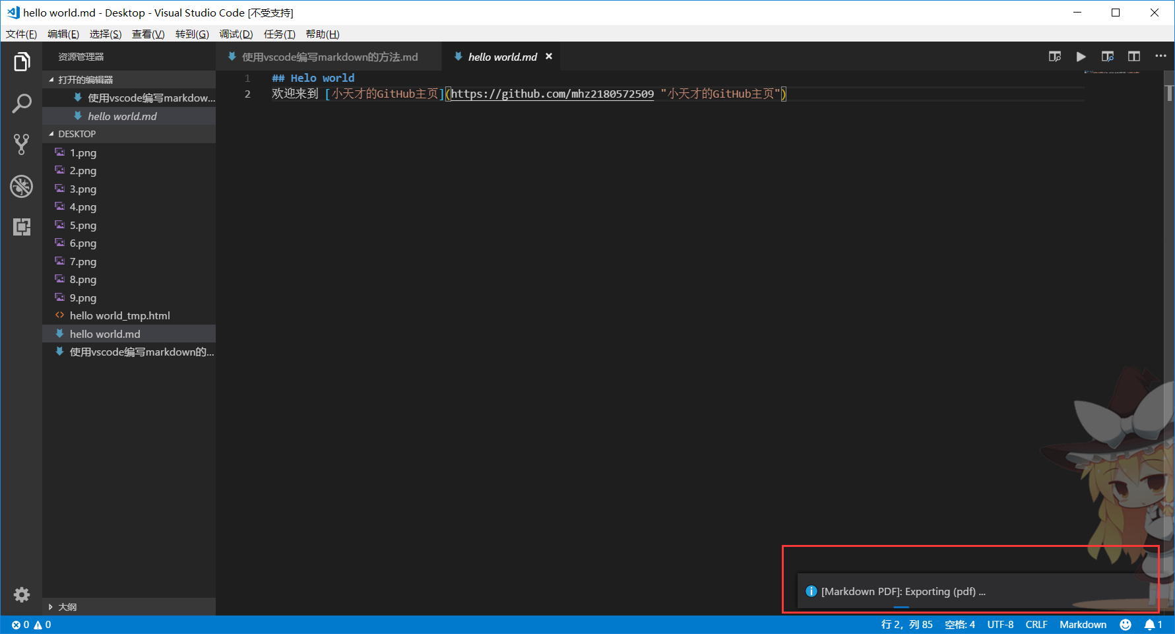Click the run play icon in editor toolbar
This screenshot has height=634, width=1175.
tap(1081, 57)
